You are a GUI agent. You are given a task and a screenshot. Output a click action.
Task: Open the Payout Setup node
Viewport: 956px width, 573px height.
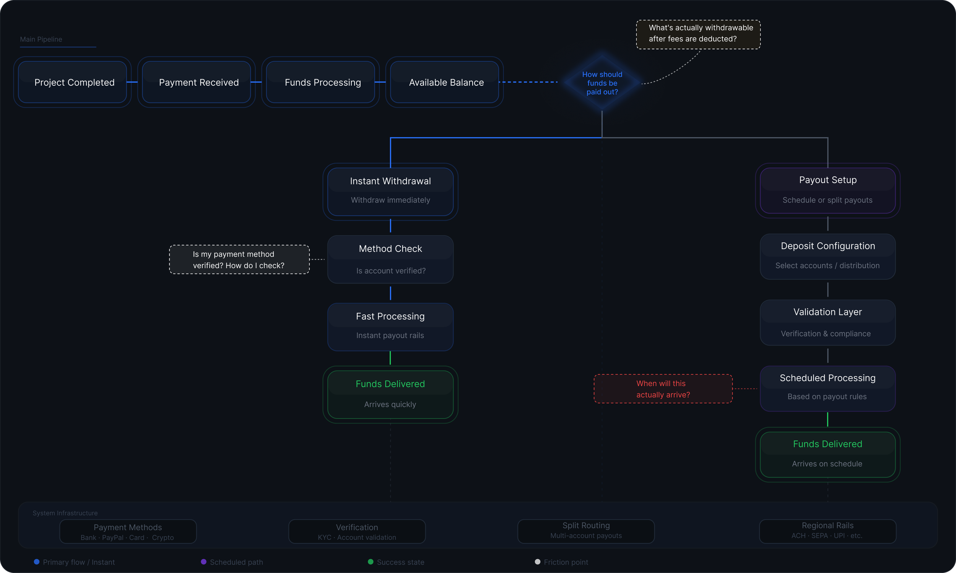point(828,190)
